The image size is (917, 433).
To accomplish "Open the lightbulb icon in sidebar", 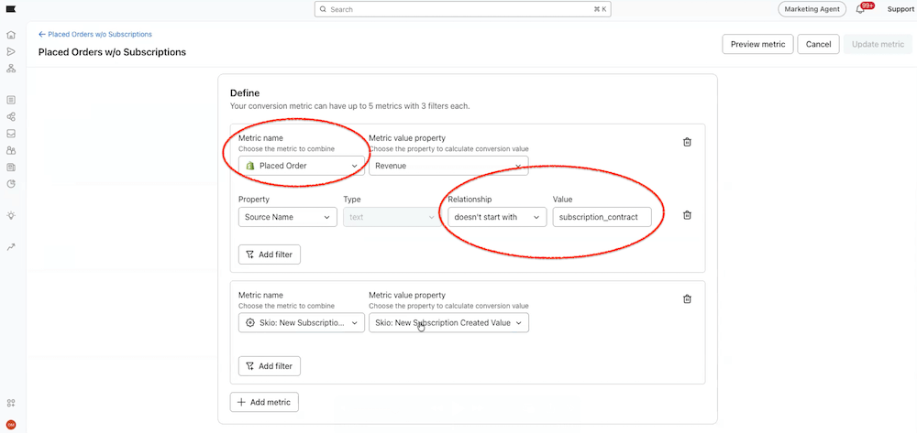I will [x=11, y=215].
